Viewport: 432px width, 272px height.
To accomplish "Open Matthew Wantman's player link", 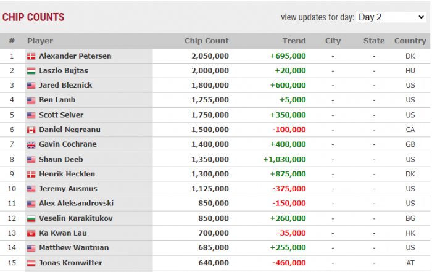I will [74, 247].
